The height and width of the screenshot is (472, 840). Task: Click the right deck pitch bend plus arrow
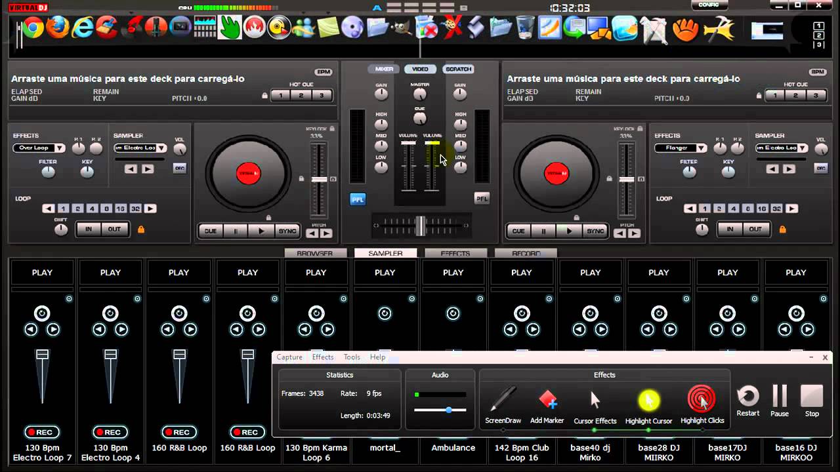(634, 233)
